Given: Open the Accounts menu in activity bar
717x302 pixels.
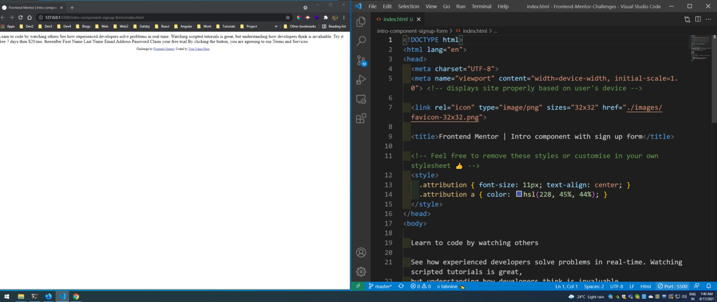Looking at the screenshot, I should click(x=361, y=252).
